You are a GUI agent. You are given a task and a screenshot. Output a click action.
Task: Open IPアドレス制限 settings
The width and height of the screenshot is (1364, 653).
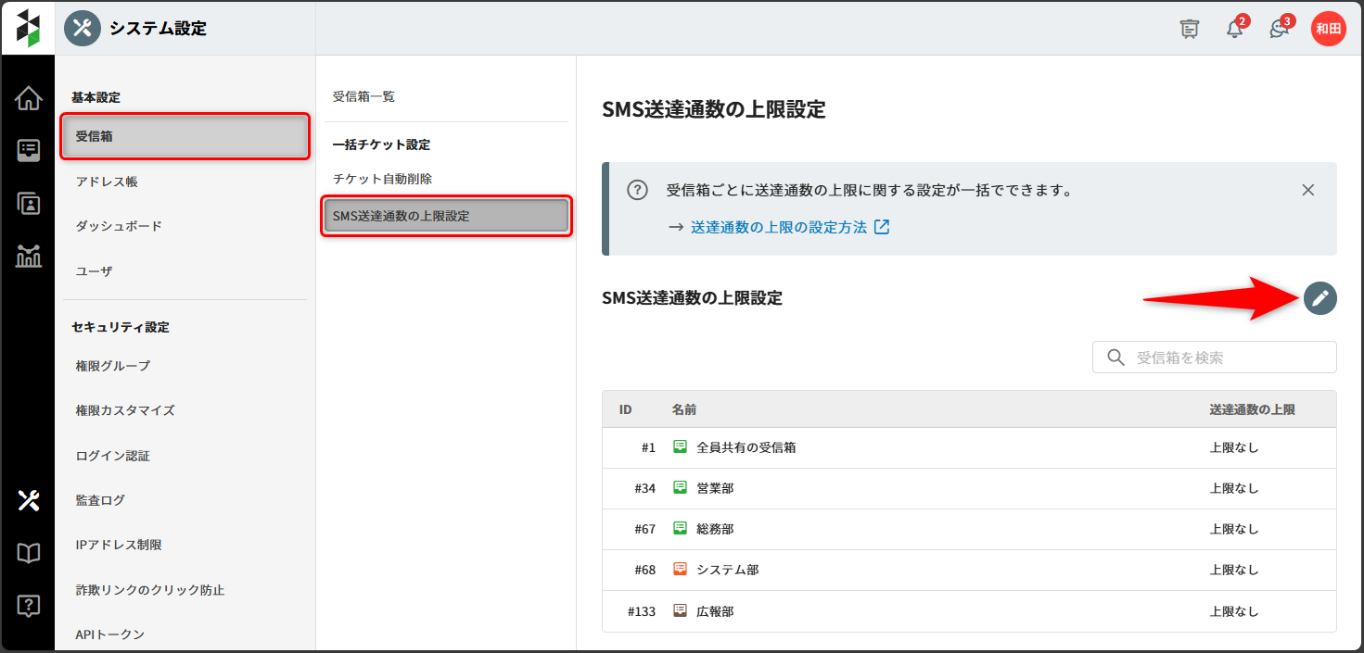click(119, 545)
